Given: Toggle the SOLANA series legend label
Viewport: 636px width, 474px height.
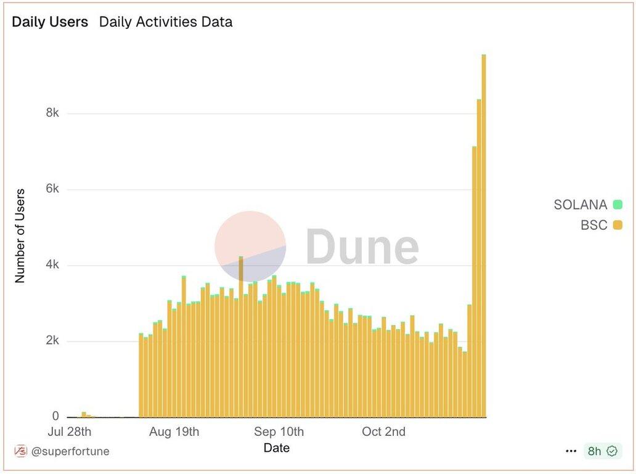Looking at the screenshot, I should [580, 205].
